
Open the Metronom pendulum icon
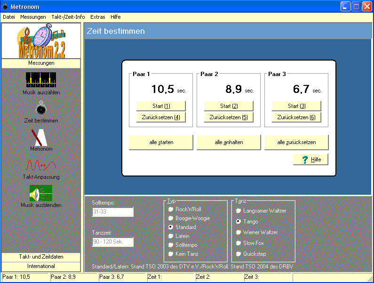coord(40,138)
